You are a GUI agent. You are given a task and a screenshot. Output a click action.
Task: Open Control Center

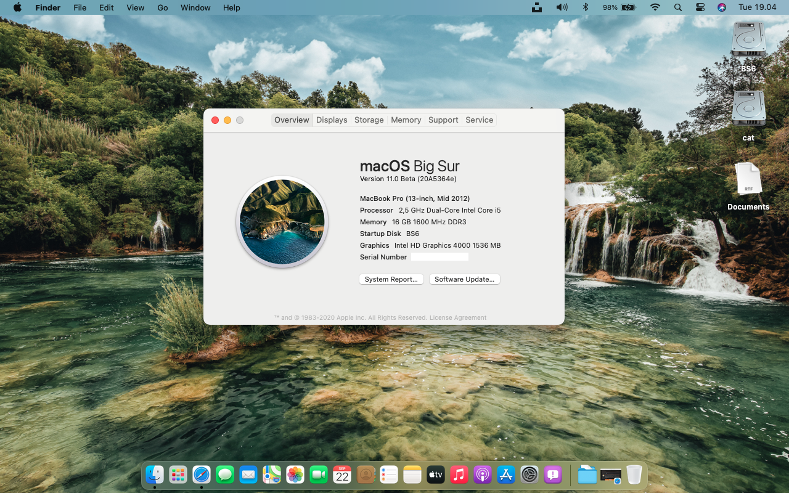(x=700, y=7)
